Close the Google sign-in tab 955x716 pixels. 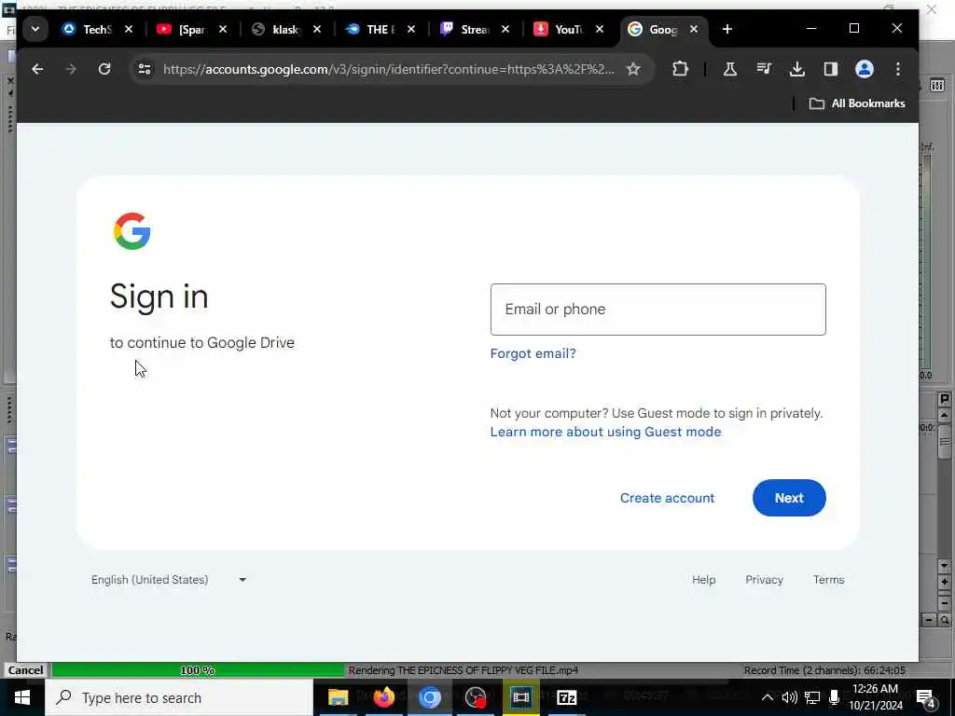pyautogui.click(x=694, y=29)
